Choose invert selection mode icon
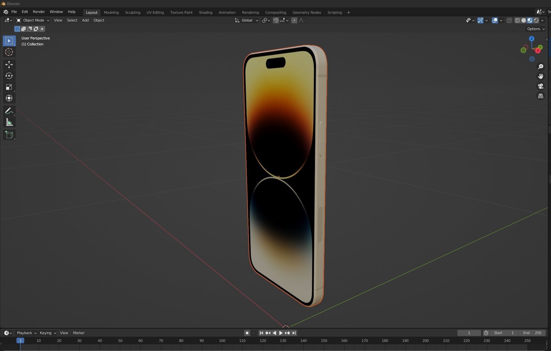 click(36, 29)
